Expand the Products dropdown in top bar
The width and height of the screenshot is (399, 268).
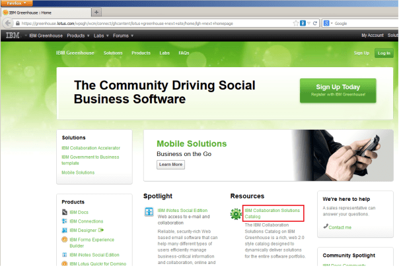click(x=79, y=35)
